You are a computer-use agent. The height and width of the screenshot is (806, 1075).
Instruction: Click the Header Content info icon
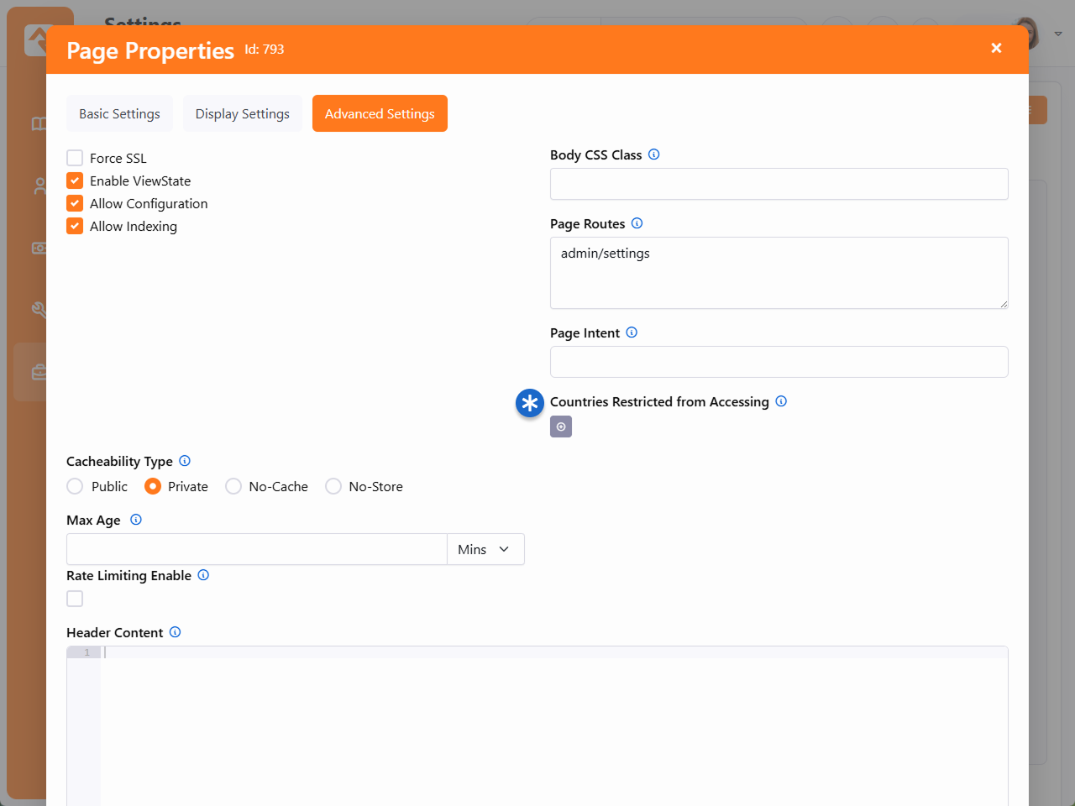pyautogui.click(x=175, y=632)
